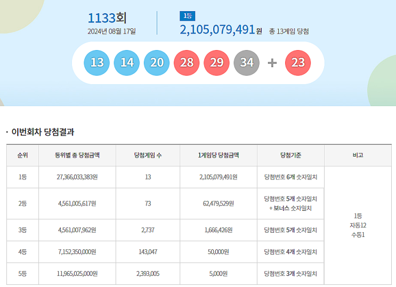Click the 당첨기준 column header
396x287 pixels.
pyautogui.click(x=290, y=155)
